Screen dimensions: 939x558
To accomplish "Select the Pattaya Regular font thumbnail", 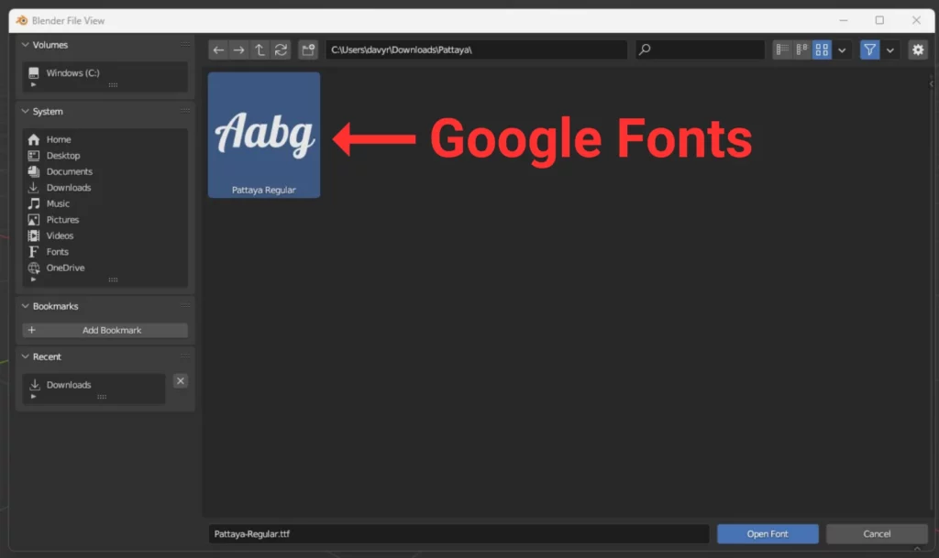I will click(x=263, y=135).
